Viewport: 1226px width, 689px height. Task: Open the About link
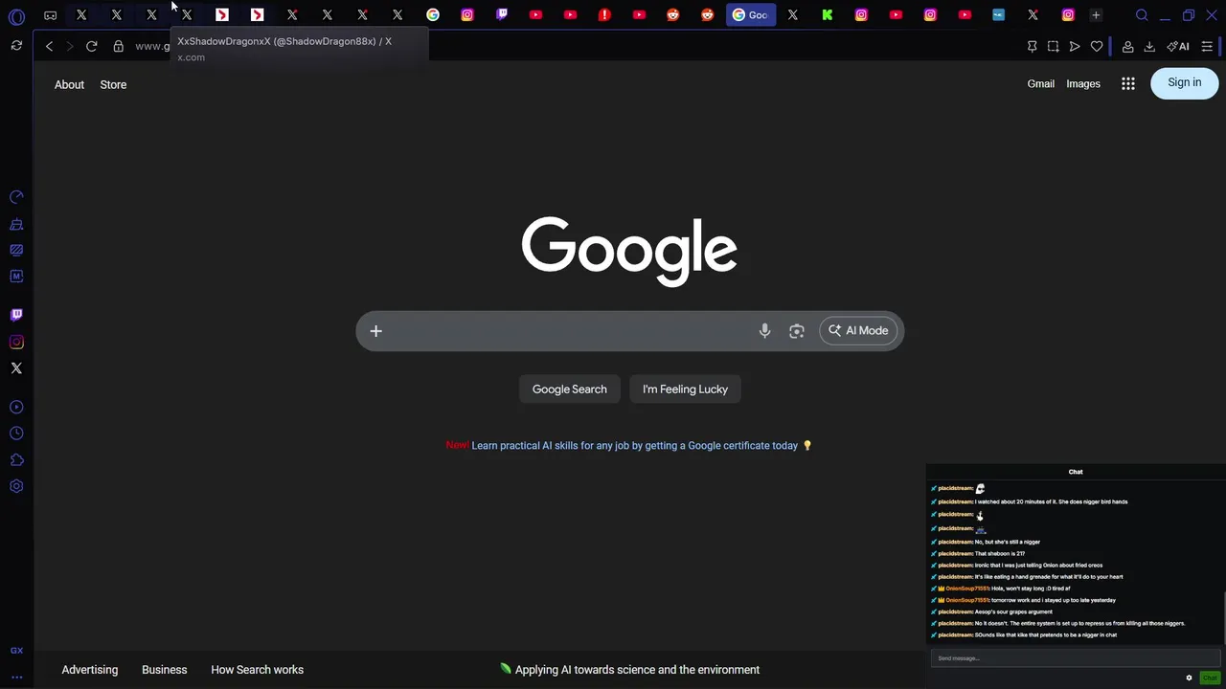[69, 84]
